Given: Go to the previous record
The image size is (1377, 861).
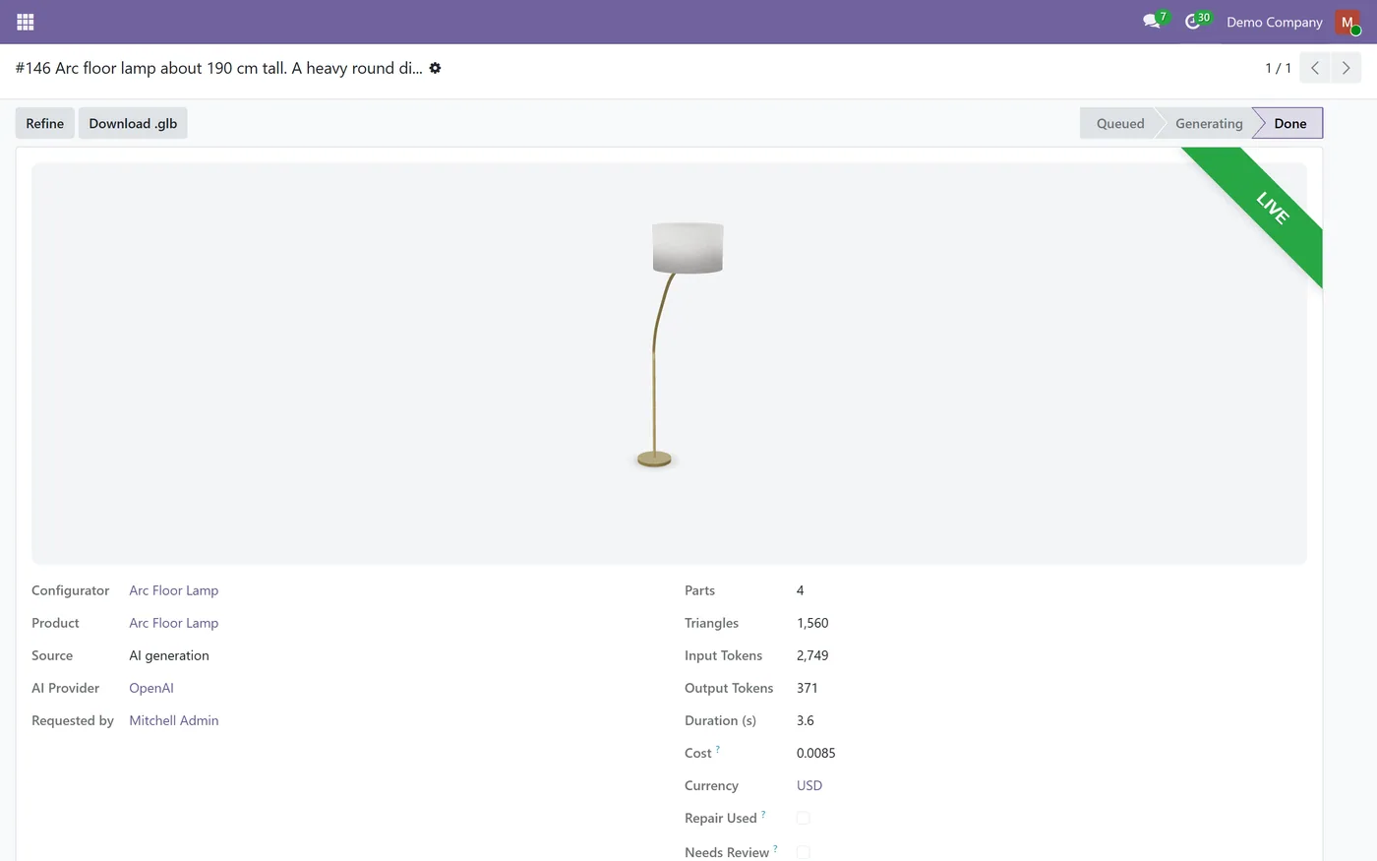Looking at the screenshot, I should 1315,68.
